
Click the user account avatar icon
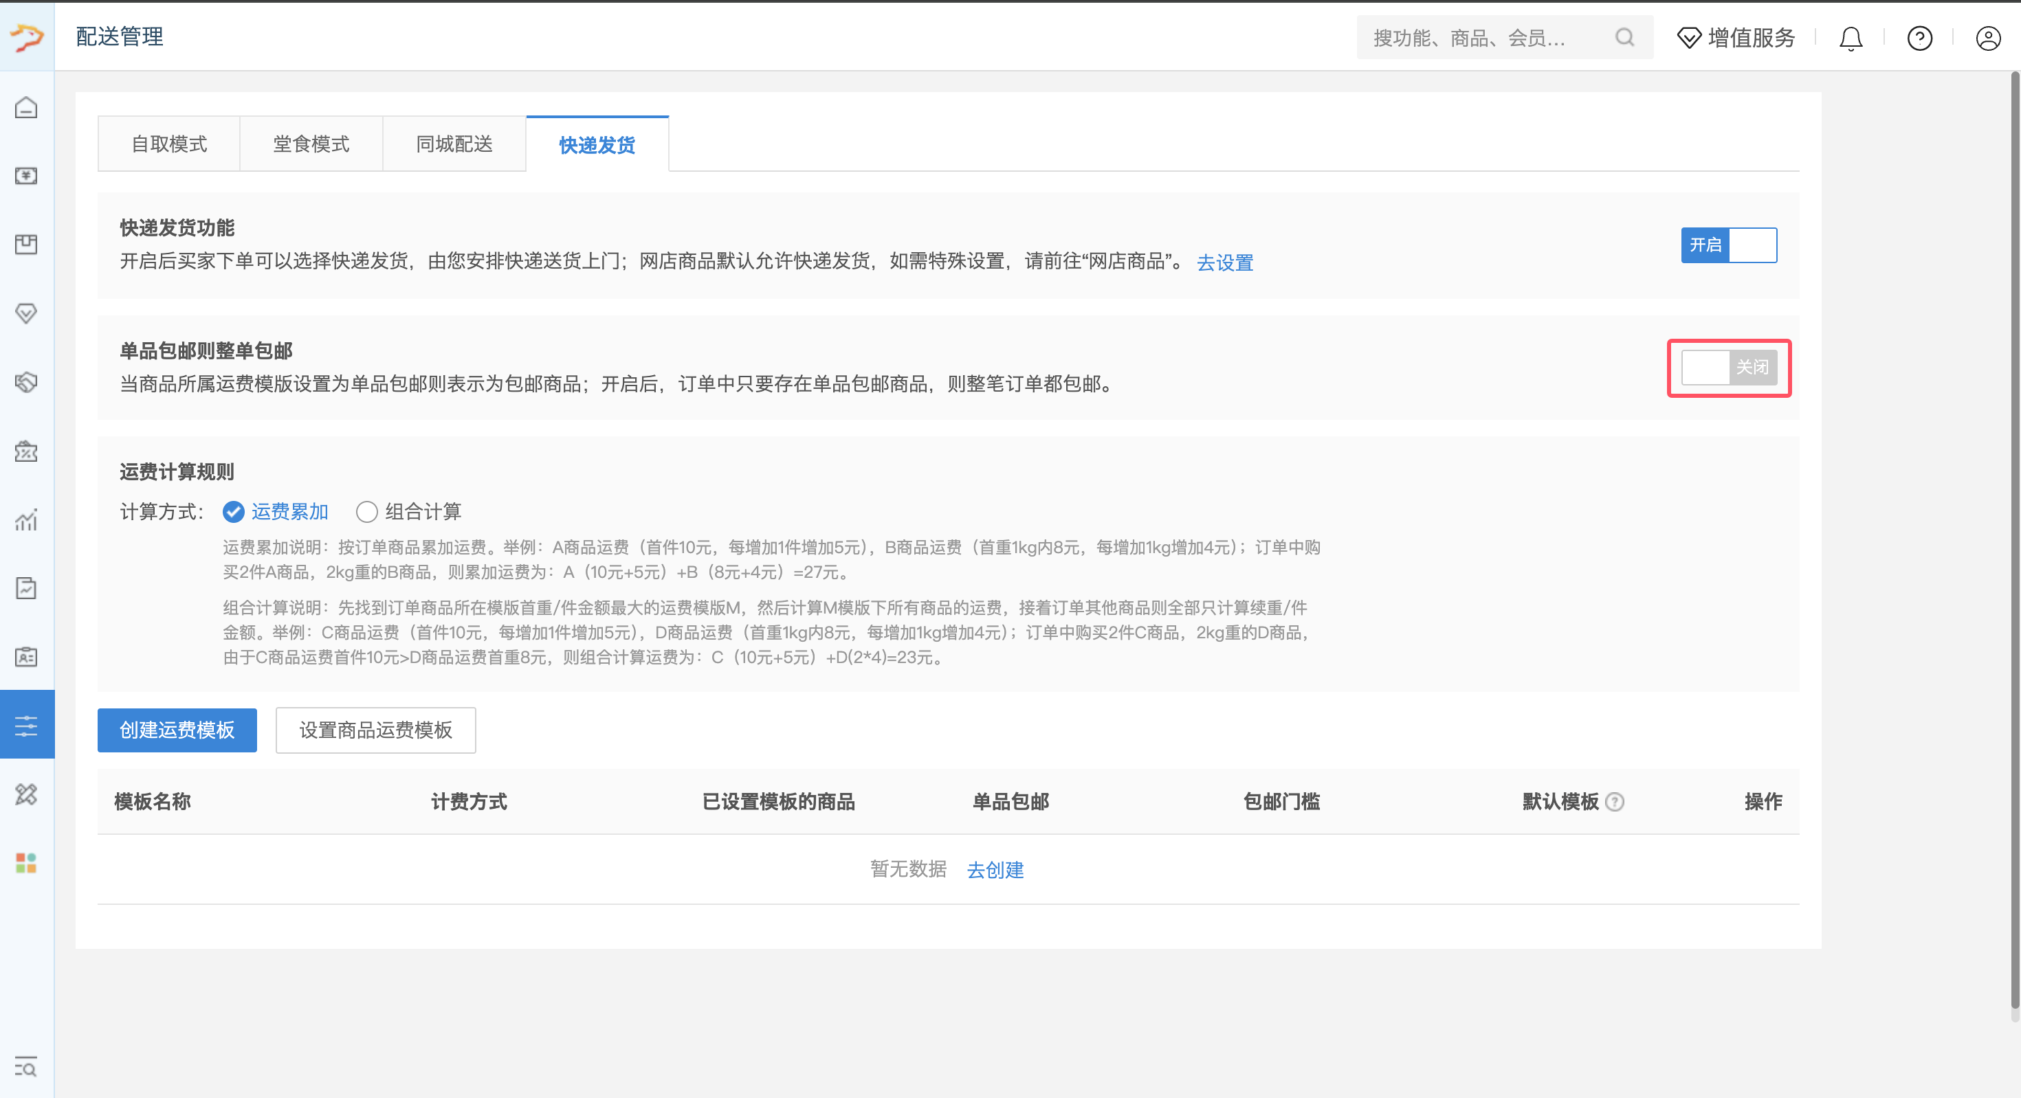coord(1988,38)
